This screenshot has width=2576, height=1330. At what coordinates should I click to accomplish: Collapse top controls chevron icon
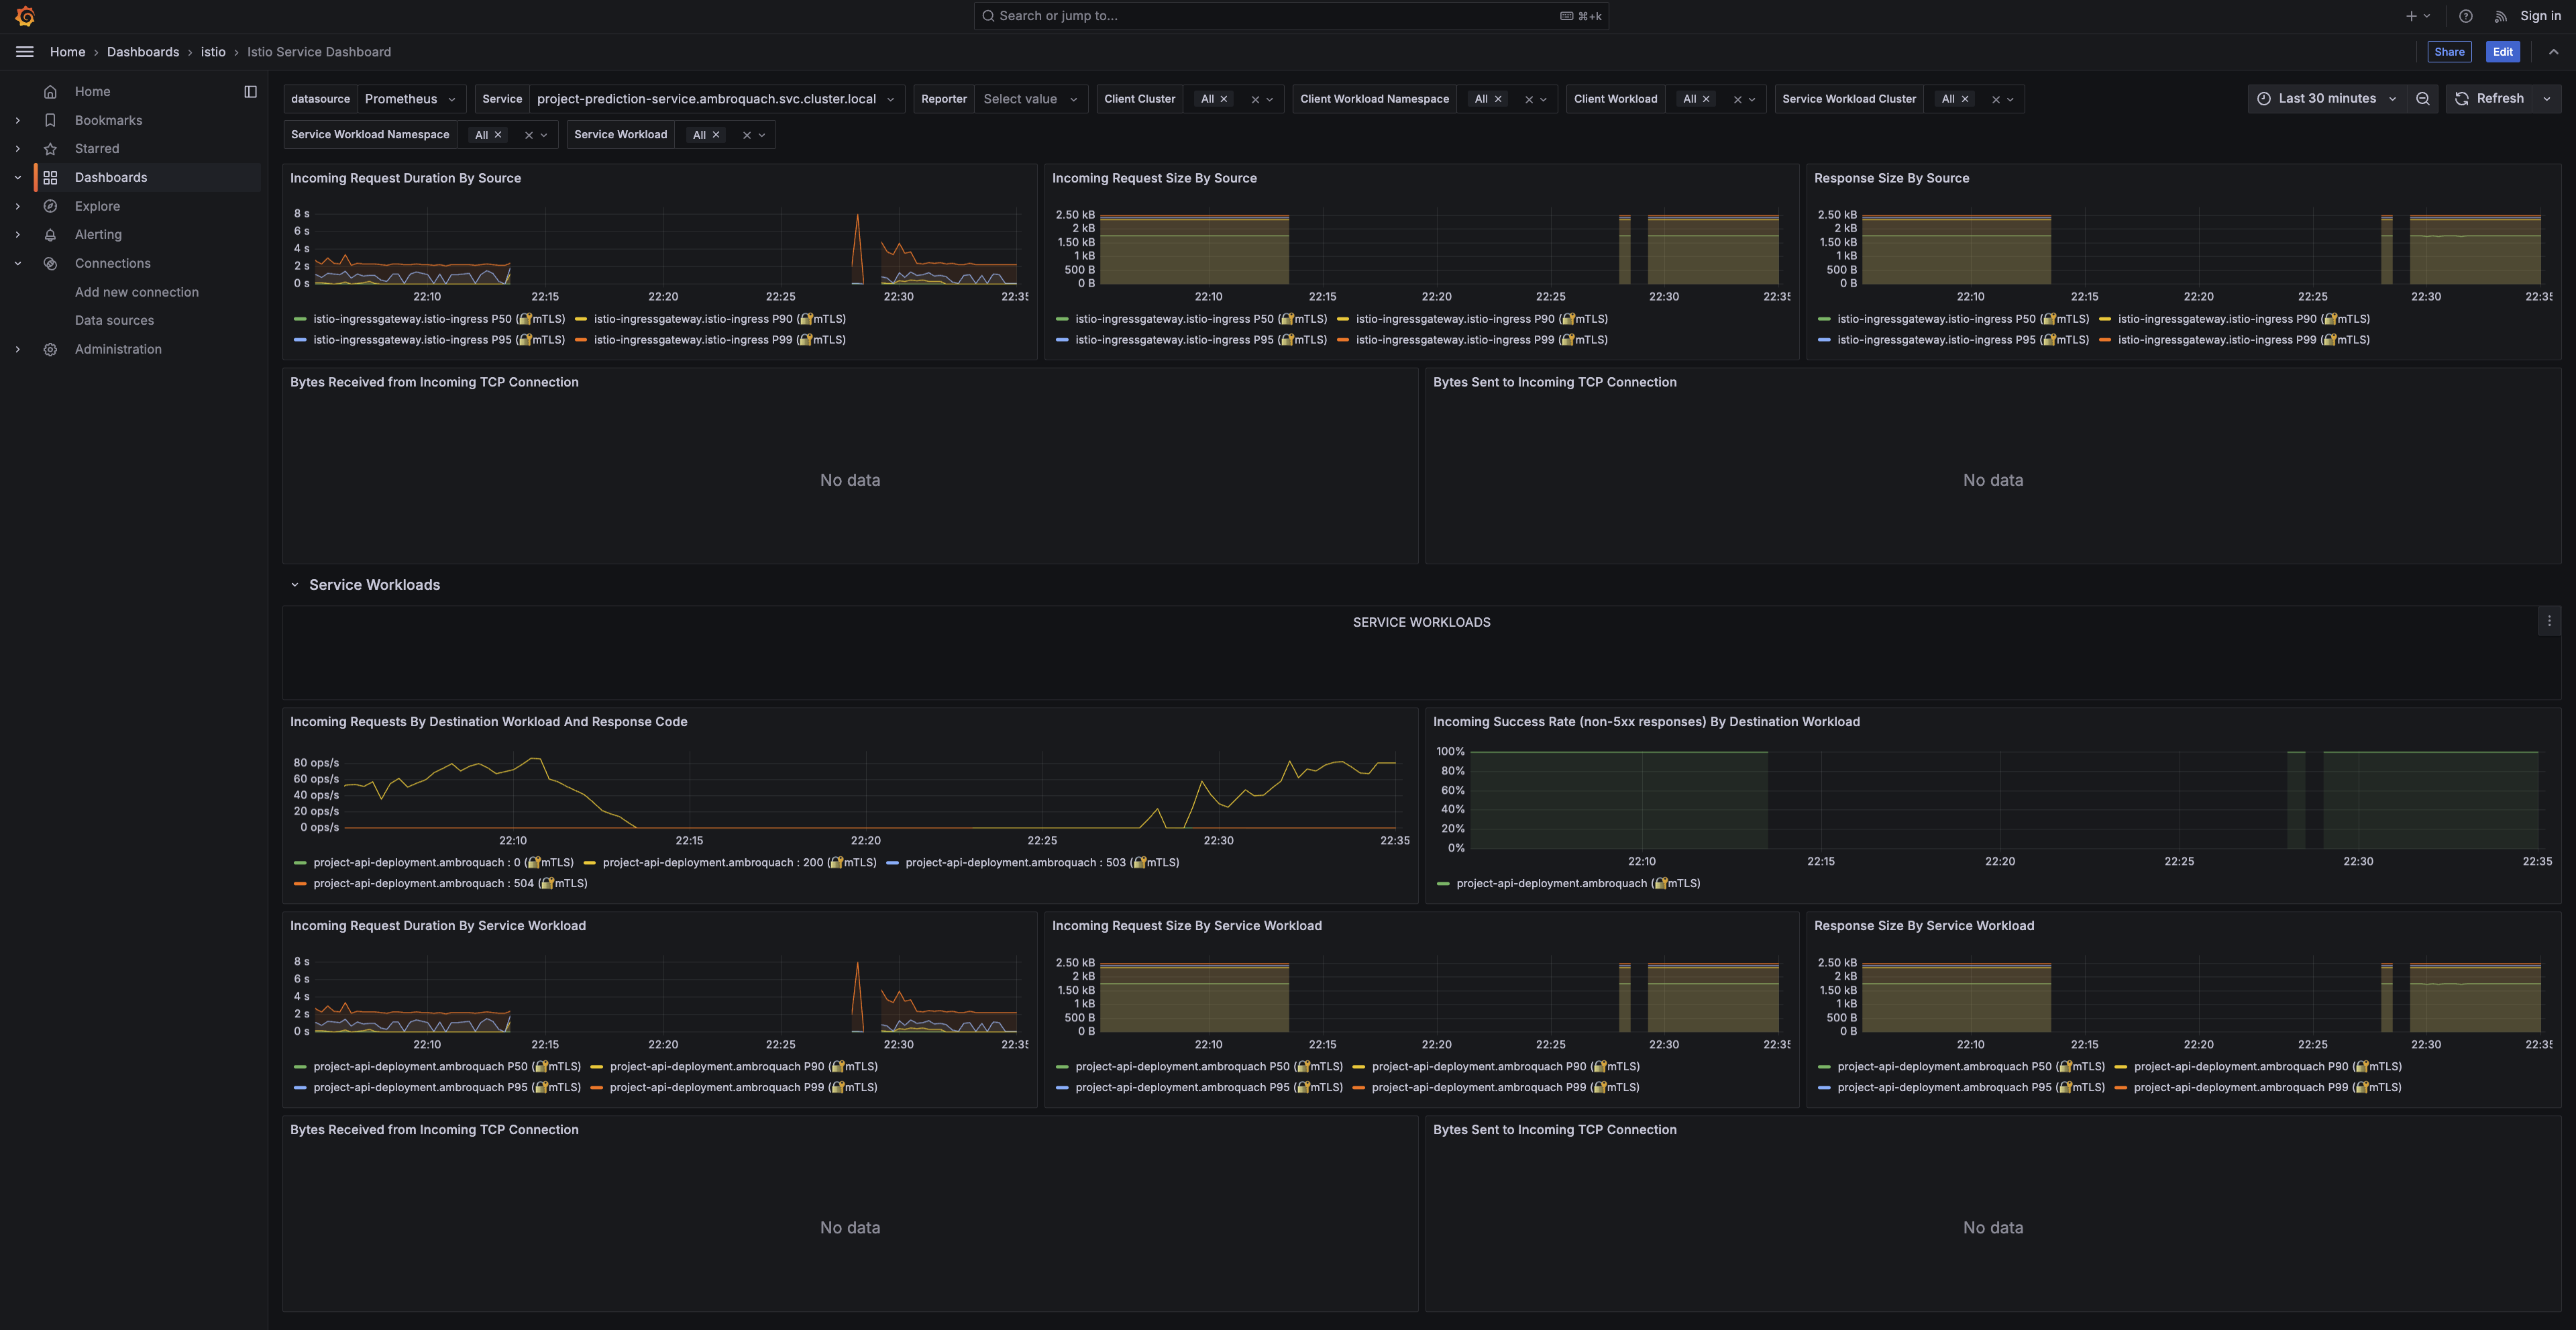click(x=2553, y=52)
